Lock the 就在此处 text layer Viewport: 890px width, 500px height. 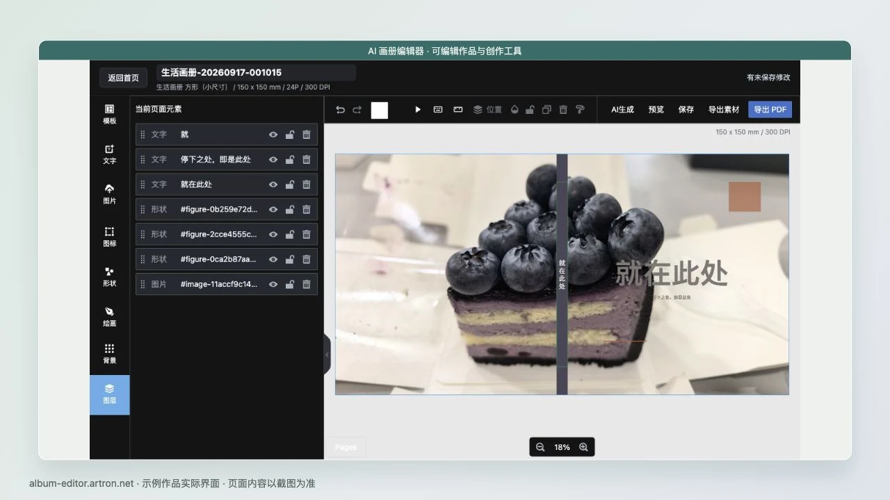(x=290, y=184)
